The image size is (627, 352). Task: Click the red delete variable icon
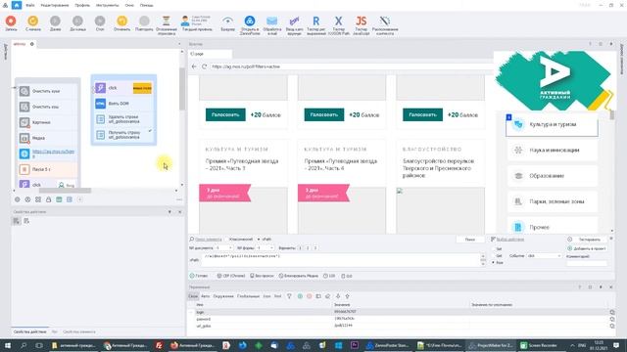click(310, 296)
